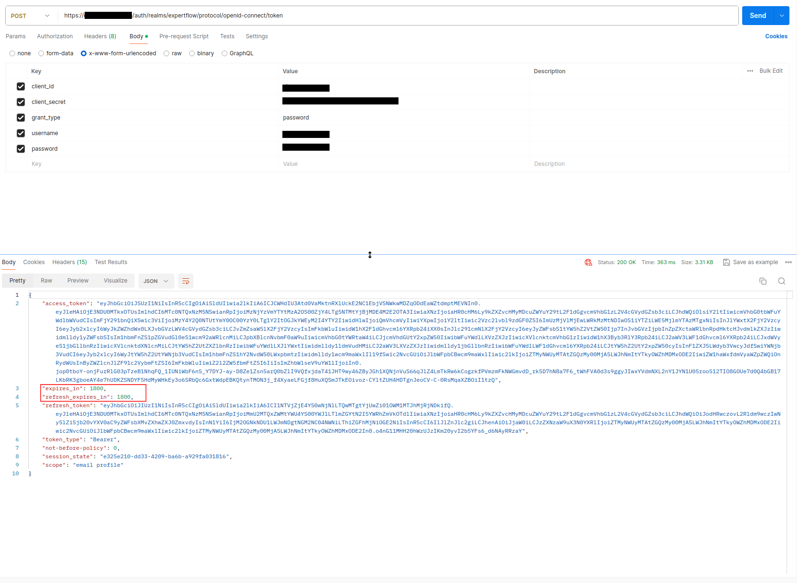Open the response Headers (15) tab
The width and height of the screenshot is (797, 583).
69,262
